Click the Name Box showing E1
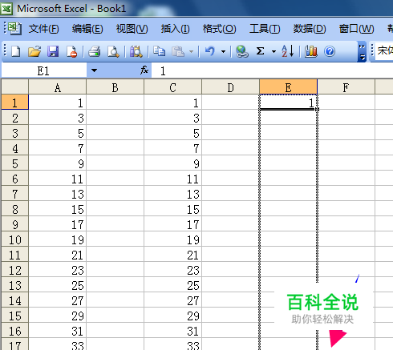Image resolution: width=393 pixels, height=350 pixels. coord(44,70)
